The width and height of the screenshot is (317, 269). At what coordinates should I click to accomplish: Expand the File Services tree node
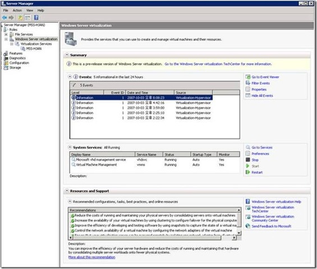[x=6, y=34]
